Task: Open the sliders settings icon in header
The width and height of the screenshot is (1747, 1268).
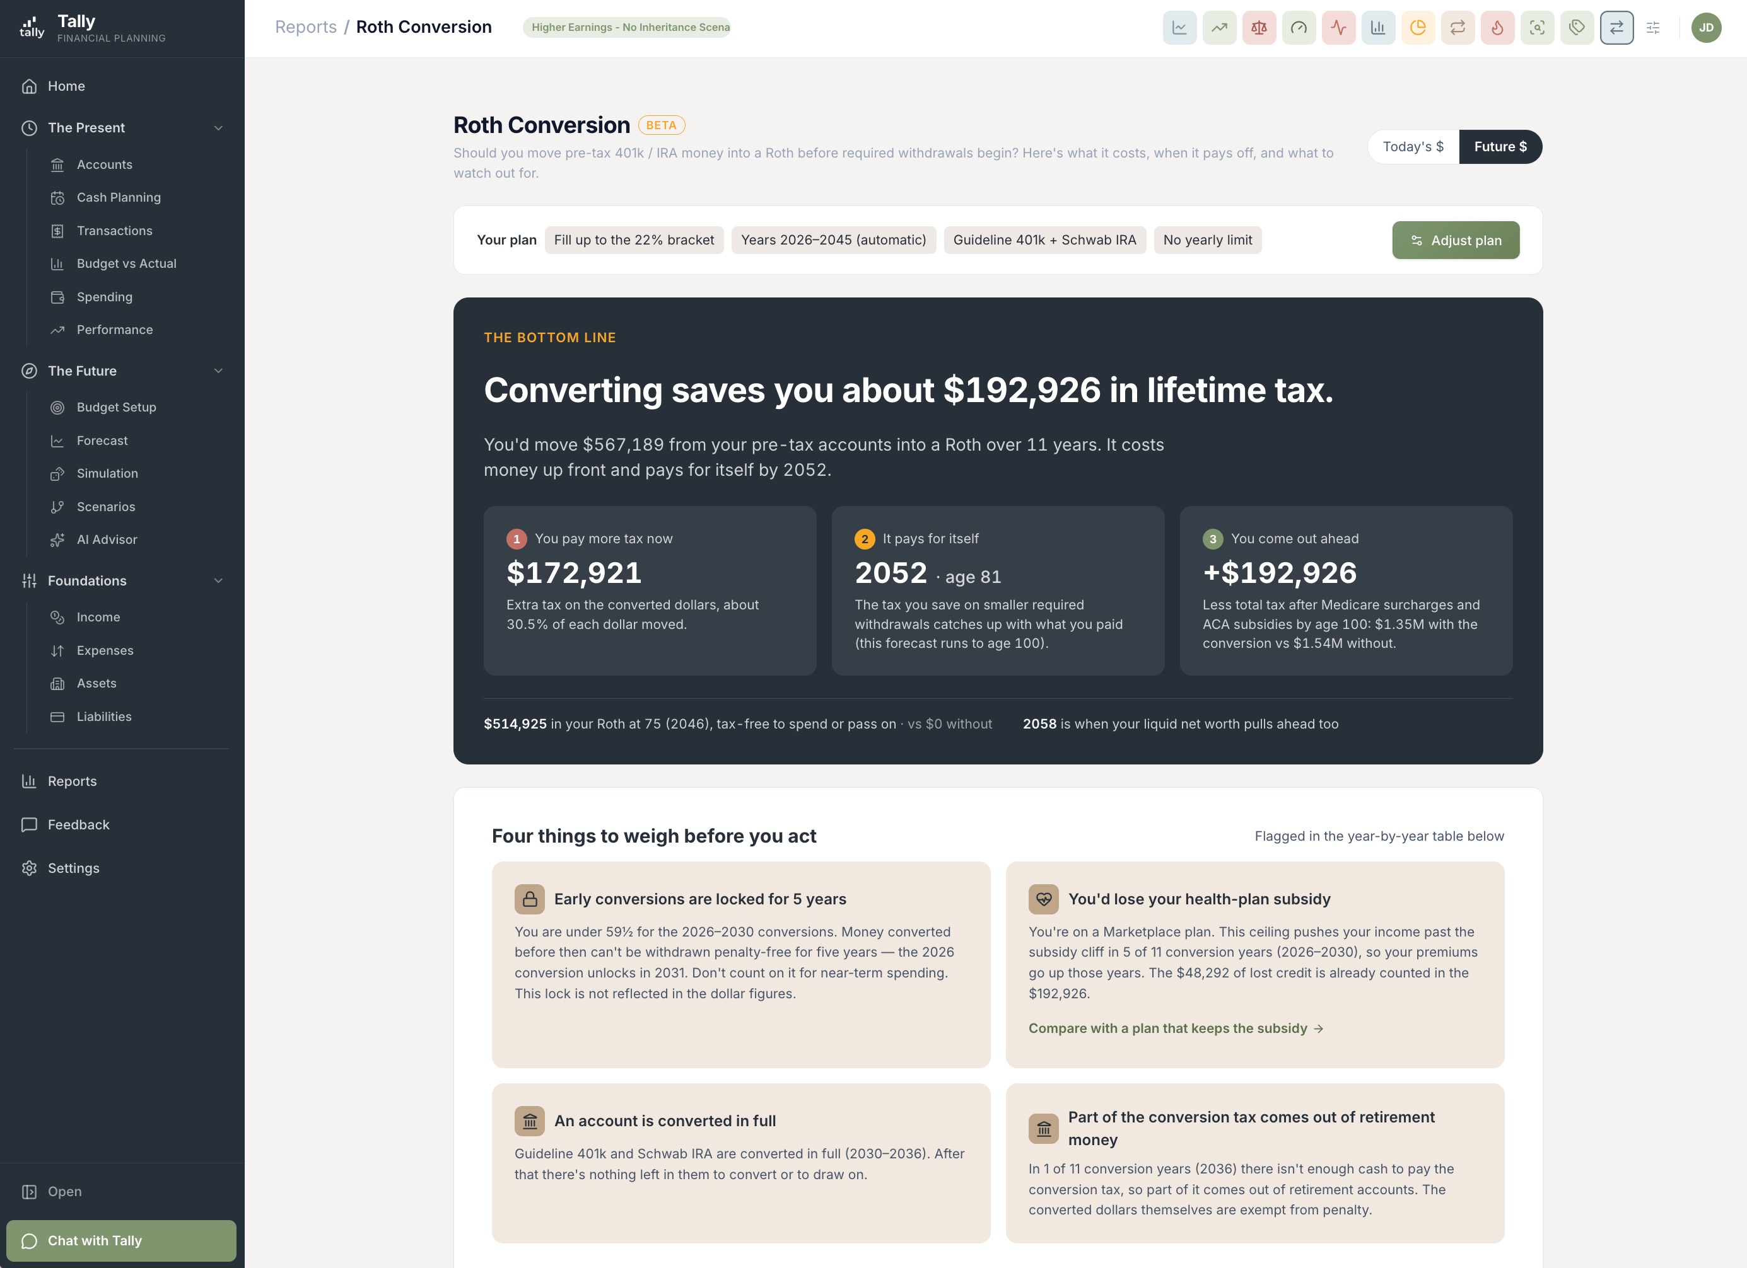Action: point(1653,28)
